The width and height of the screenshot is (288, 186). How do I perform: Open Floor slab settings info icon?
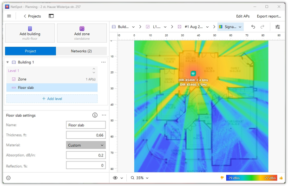click(x=95, y=115)
